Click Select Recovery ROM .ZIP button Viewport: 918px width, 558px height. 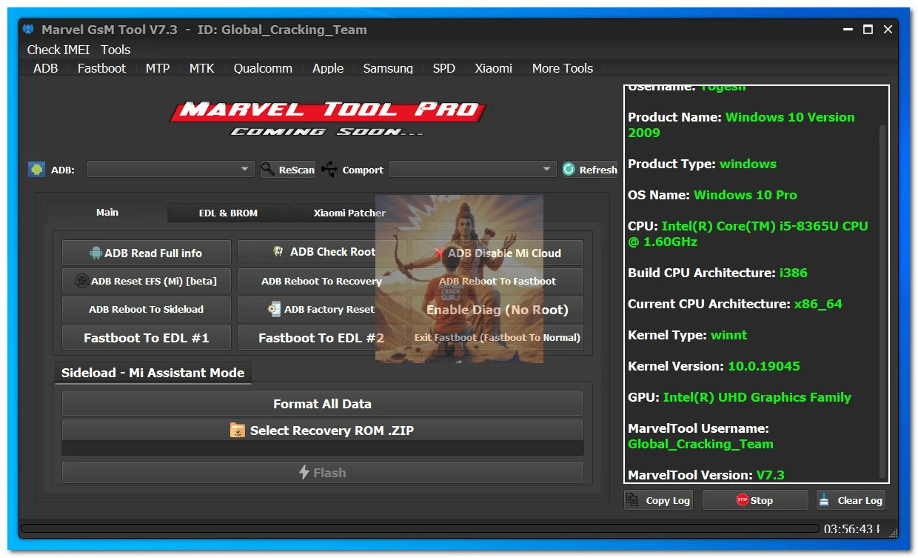[x=323, y=430]
